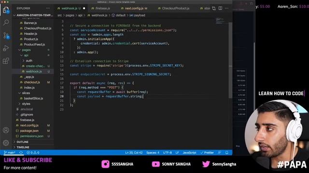
Task: Open .env.local in the explorer
Action: (x=27, y=109)
